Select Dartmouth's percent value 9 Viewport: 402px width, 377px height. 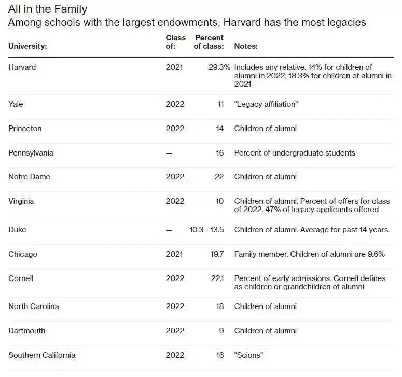tap(221, 331)
